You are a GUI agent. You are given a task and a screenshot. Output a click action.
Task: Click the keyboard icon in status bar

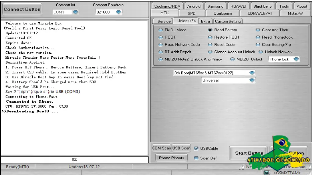266,173
